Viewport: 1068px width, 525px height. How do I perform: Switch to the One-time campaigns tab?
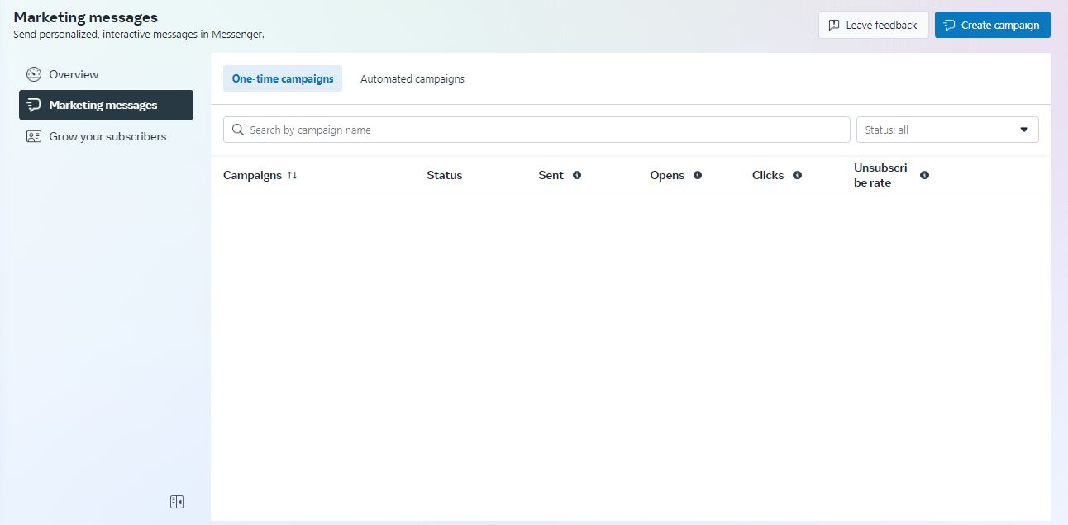click(x=283, y=78)
